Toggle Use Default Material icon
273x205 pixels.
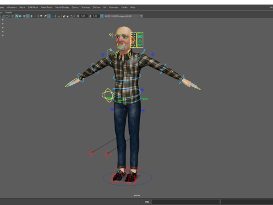[20, 16]
